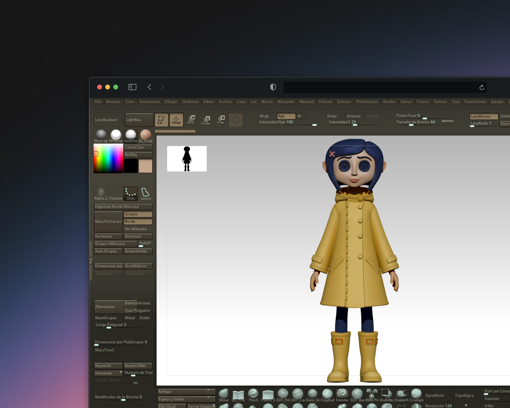This screenshot has height=408, width=510.
Task: Collapse the left tray divider arrows
Action: [x=91, y=261]
